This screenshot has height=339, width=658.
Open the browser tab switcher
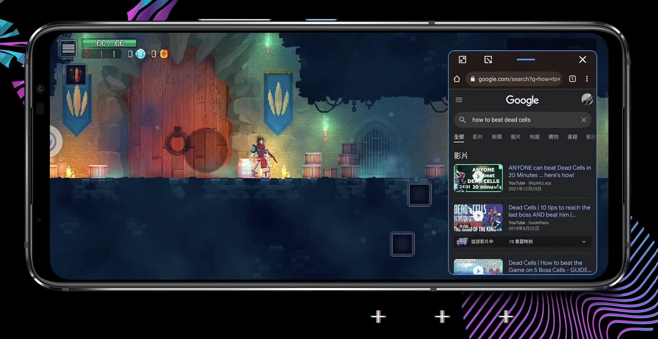coord(572,79)
